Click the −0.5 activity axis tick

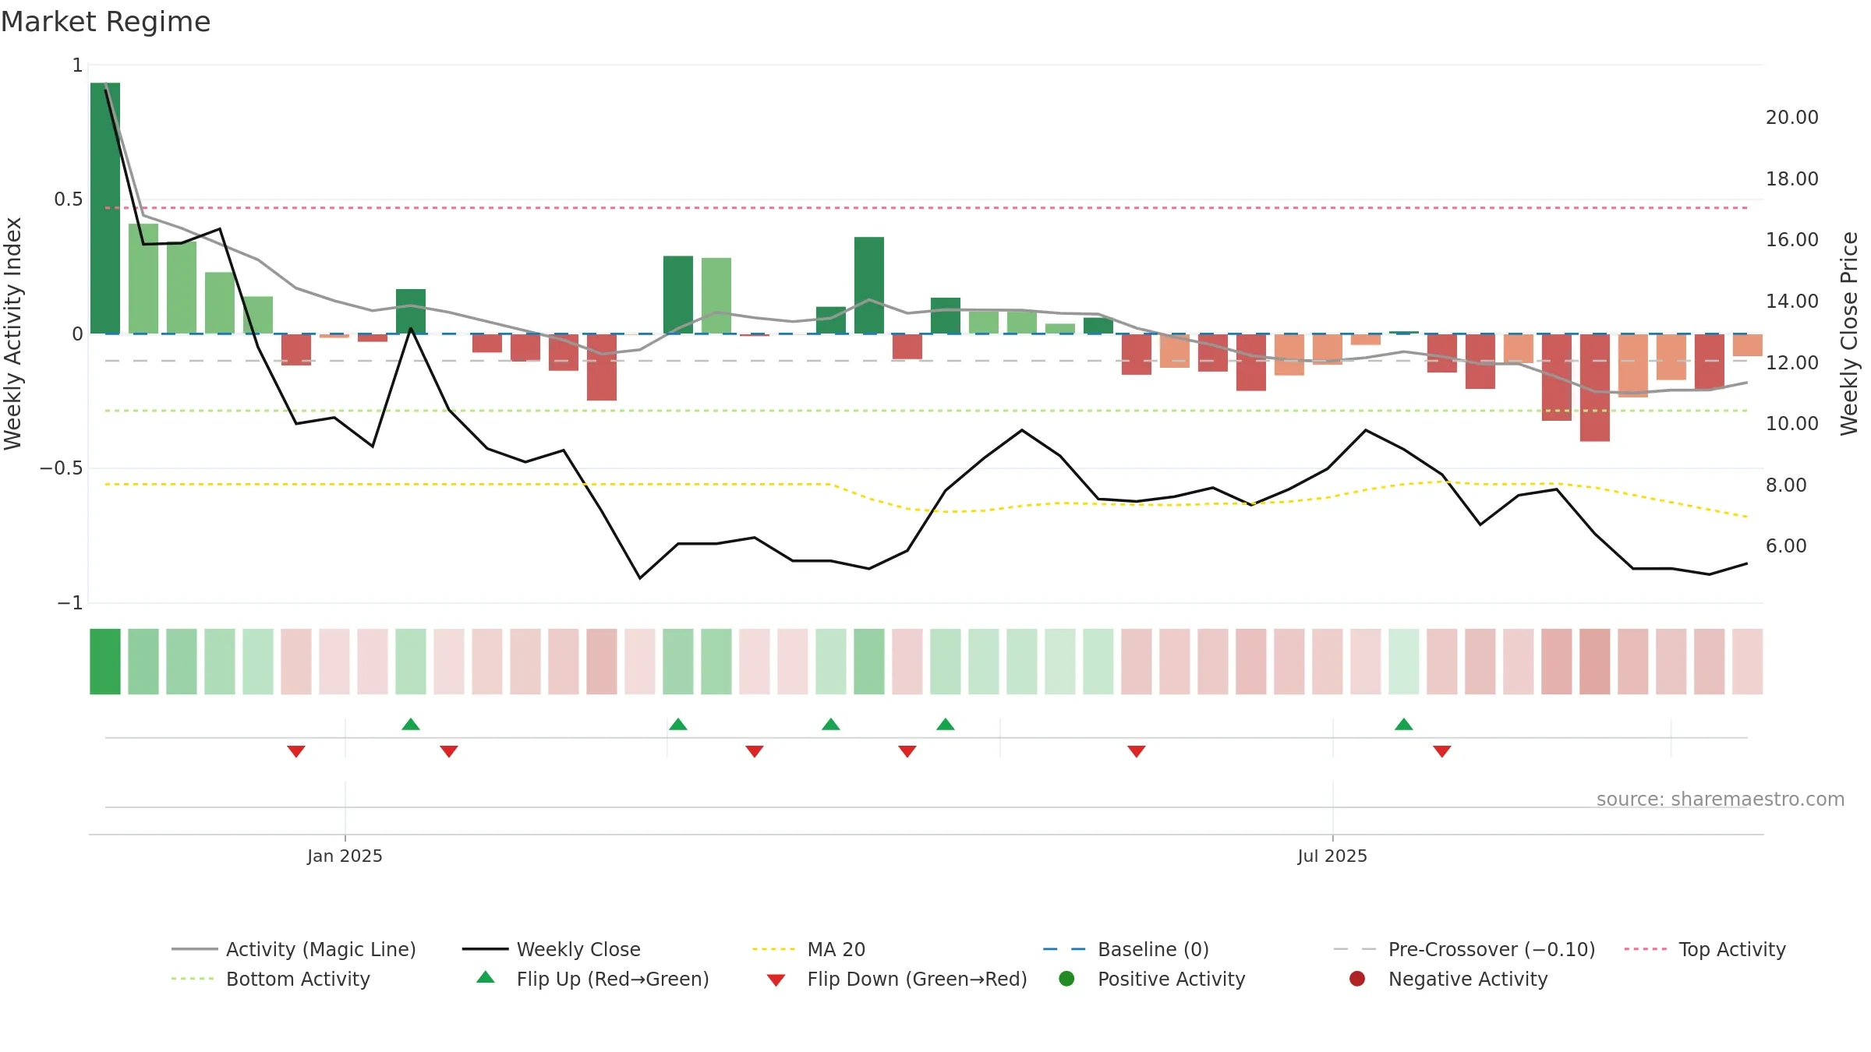click(61, 468)
